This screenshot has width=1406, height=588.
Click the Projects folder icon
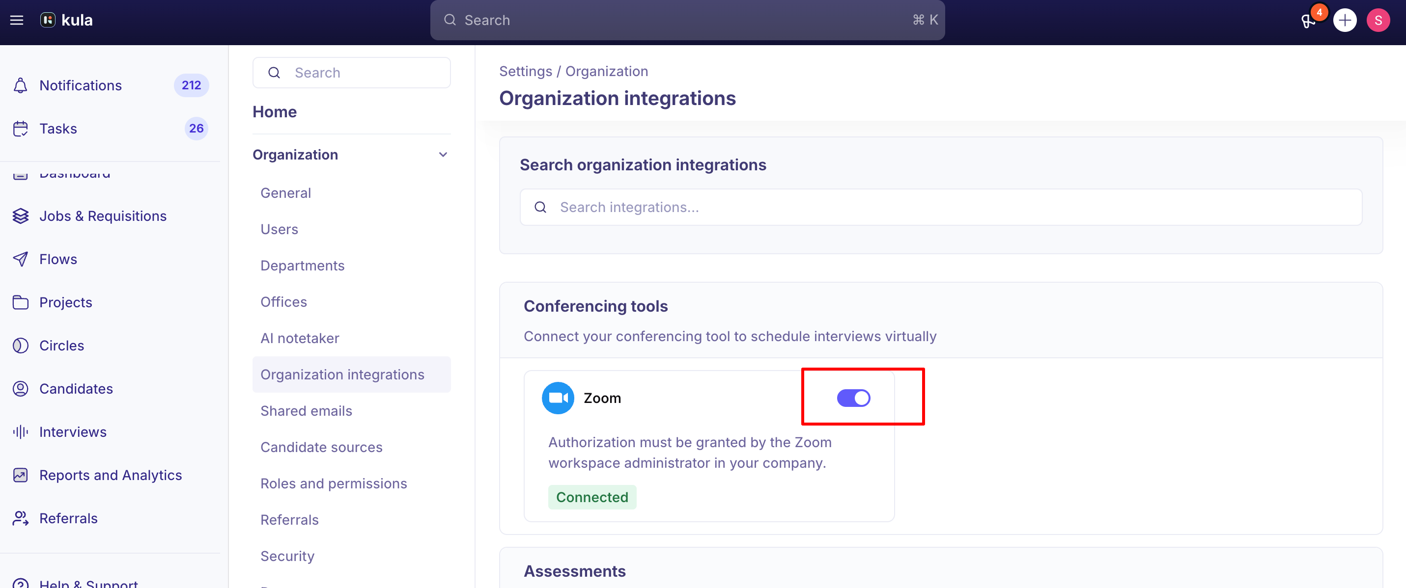pos(20,302)
